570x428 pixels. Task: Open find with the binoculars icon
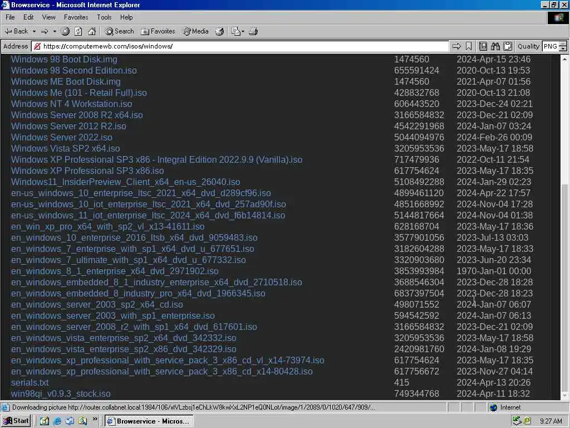[x=495, y=46]
